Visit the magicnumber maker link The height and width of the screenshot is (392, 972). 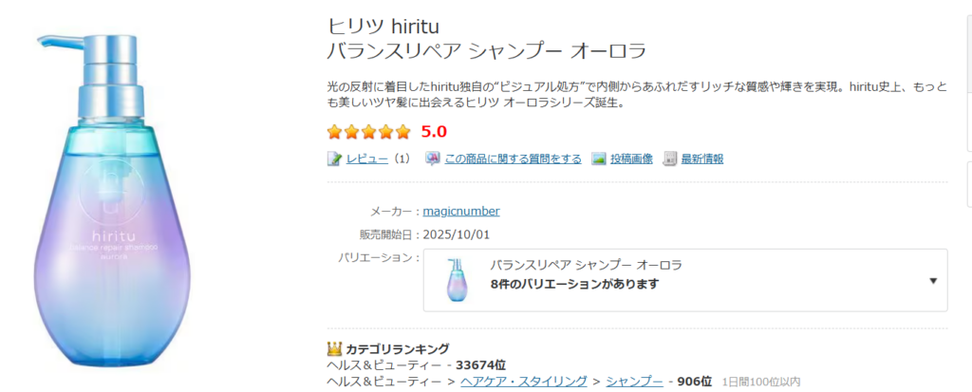tap(460, 211)
